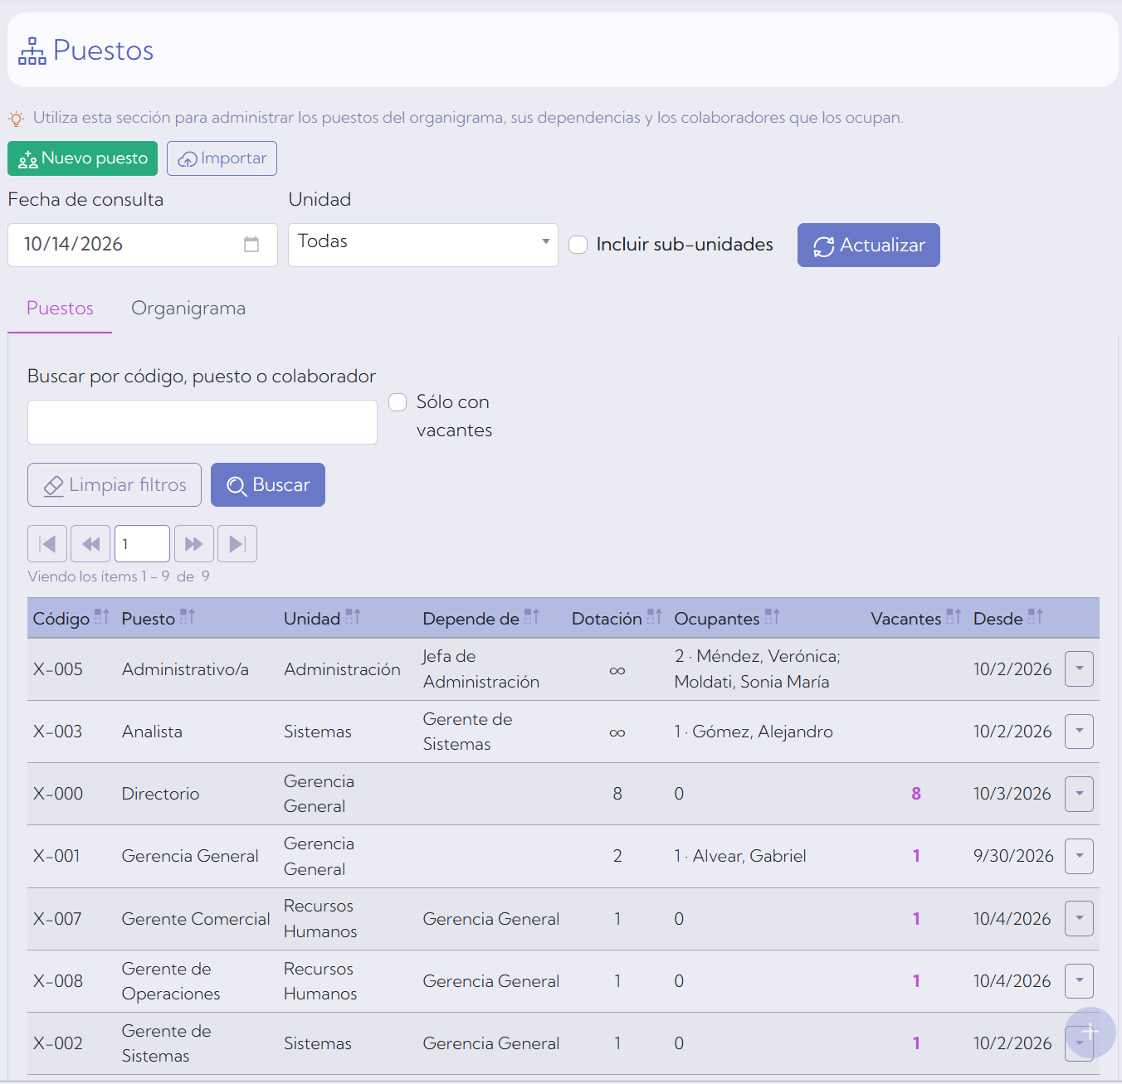
Task: Click Nuevo puesto button
Action: (x=82, y=158)
